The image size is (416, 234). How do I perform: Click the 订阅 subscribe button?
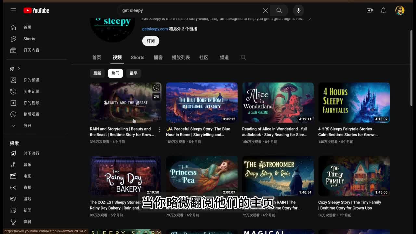(x=150, y=41)
